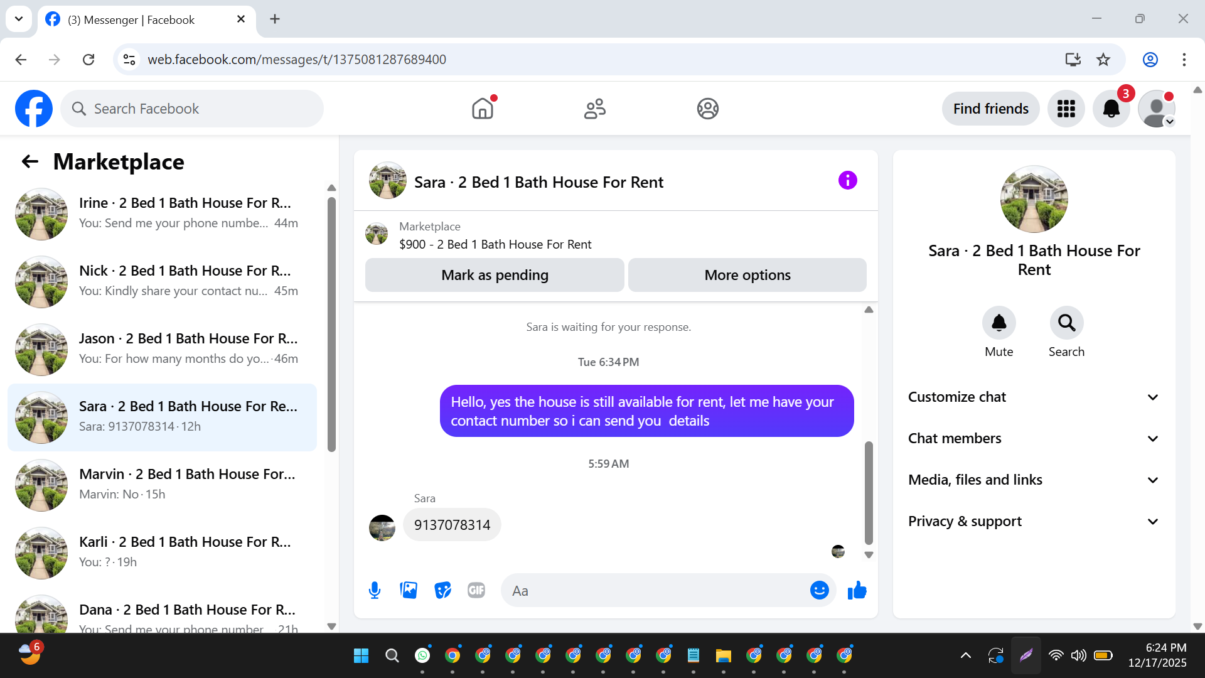
Task: Go to the Facebook Home tab
Action: point(483,109)
